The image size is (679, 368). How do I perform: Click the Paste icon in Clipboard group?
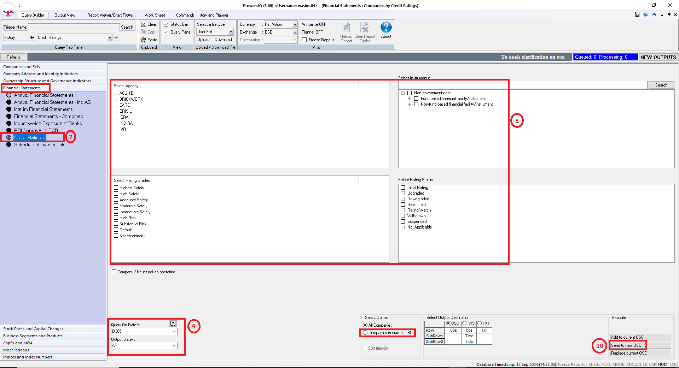(144, 40)
